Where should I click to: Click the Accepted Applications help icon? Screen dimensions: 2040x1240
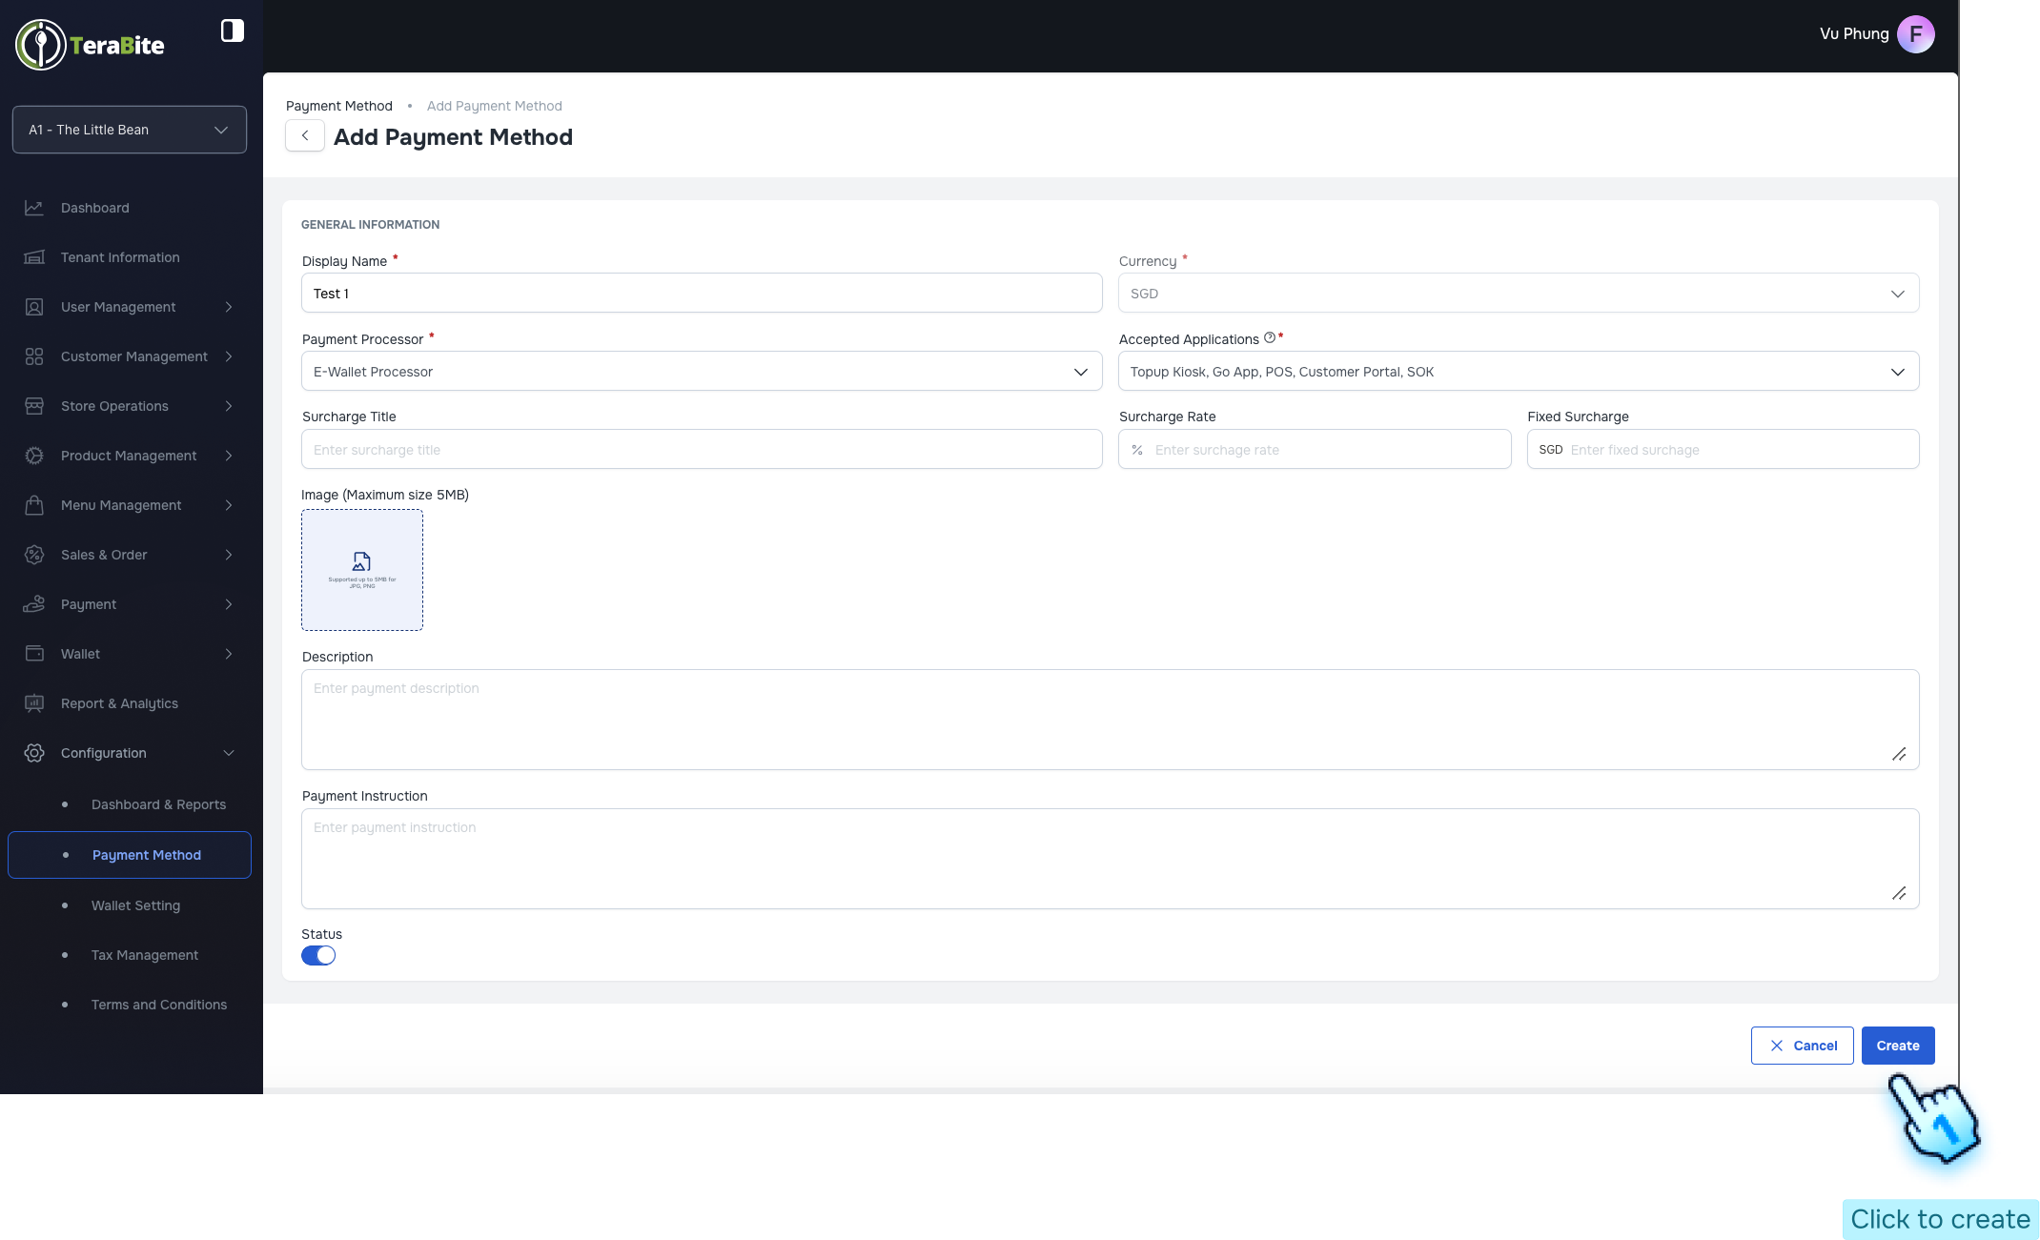click(x=1269, y=337)
